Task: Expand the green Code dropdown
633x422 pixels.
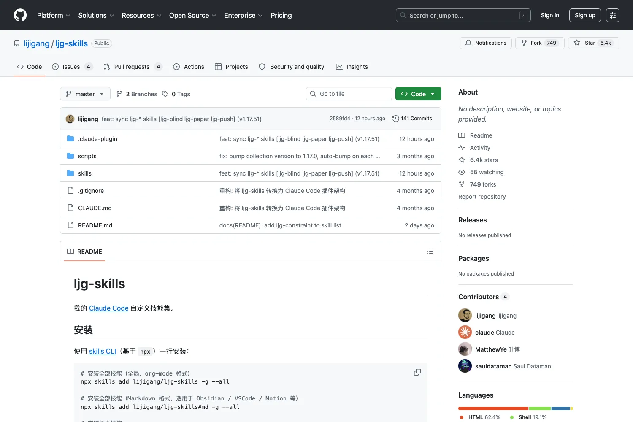Action: pos(418,94)
